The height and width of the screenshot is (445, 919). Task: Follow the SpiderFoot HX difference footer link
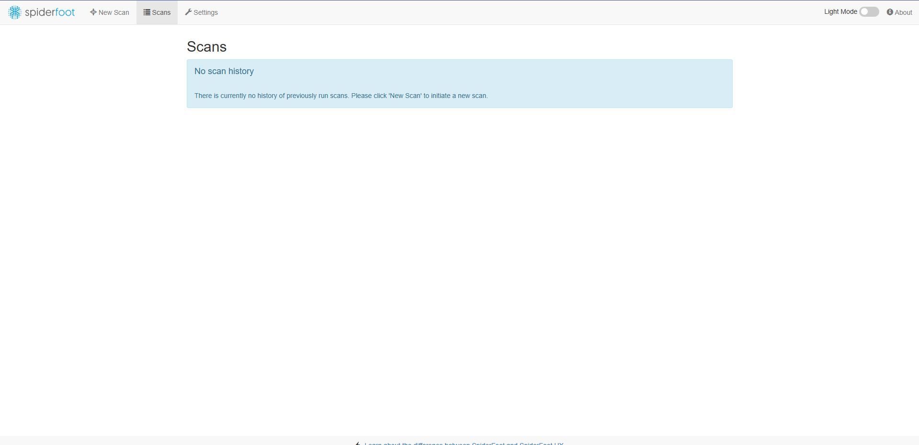click(464, 443)
